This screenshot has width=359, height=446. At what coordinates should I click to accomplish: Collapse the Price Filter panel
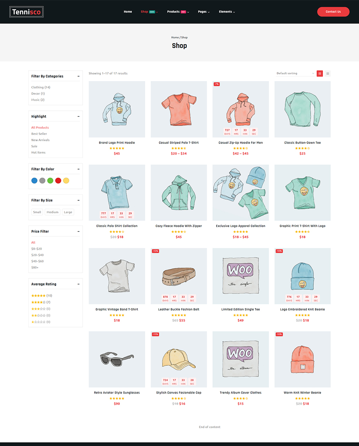[x=78, y=231]
